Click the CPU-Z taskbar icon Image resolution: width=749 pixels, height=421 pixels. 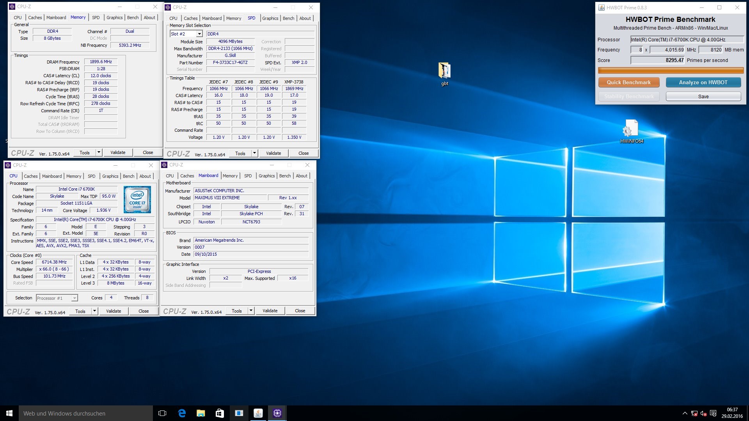[x=277, y=413]
